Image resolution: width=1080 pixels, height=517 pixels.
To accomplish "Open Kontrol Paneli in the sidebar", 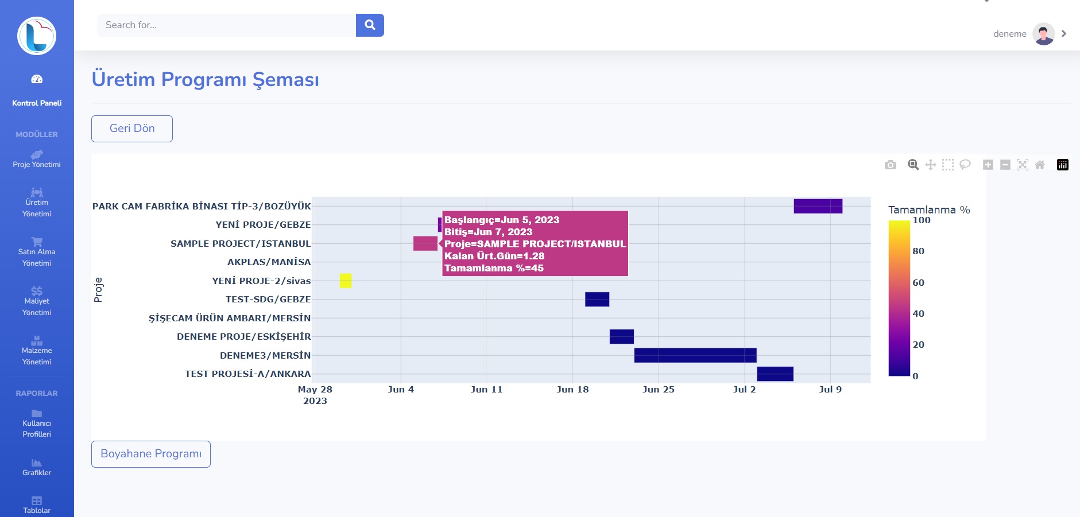I will (37, 91).
